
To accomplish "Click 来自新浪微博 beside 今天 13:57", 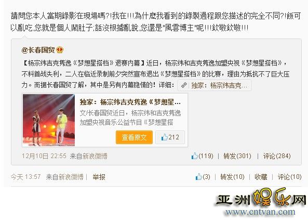I will coord(64,177).
